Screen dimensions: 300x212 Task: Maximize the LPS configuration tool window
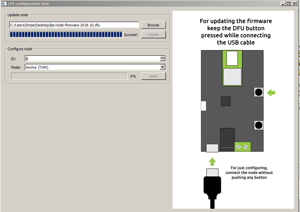tap(288, 3)
